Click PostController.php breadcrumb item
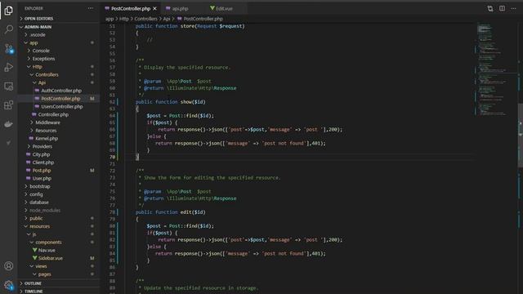The height and width of the screenshot is (294, 523). pyautogui.click(x=203, y=19)
